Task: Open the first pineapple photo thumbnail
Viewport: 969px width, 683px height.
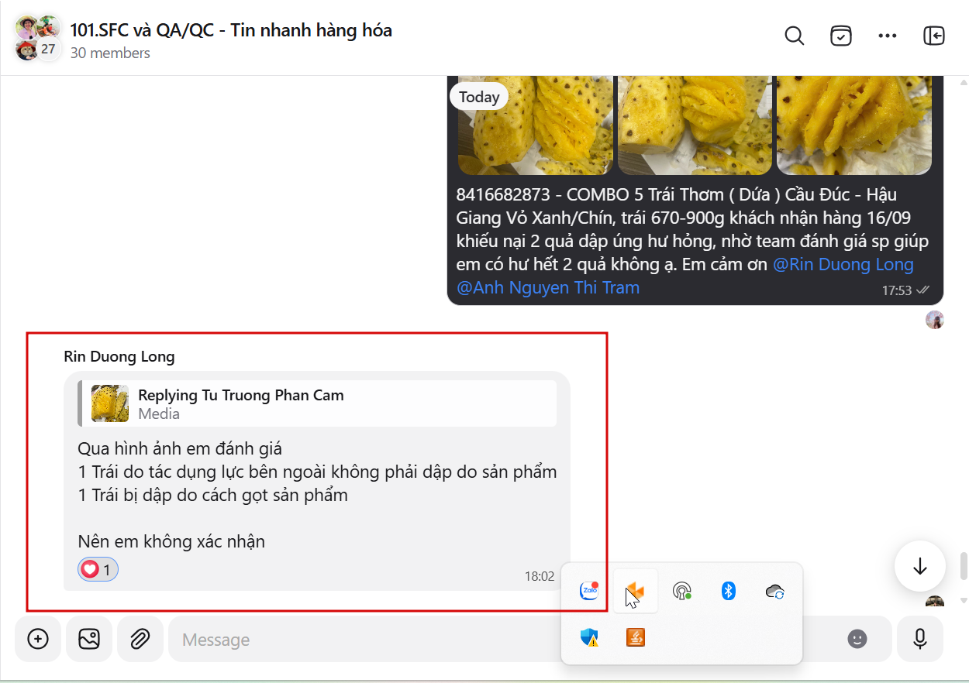Action: (x=535, y=125)
